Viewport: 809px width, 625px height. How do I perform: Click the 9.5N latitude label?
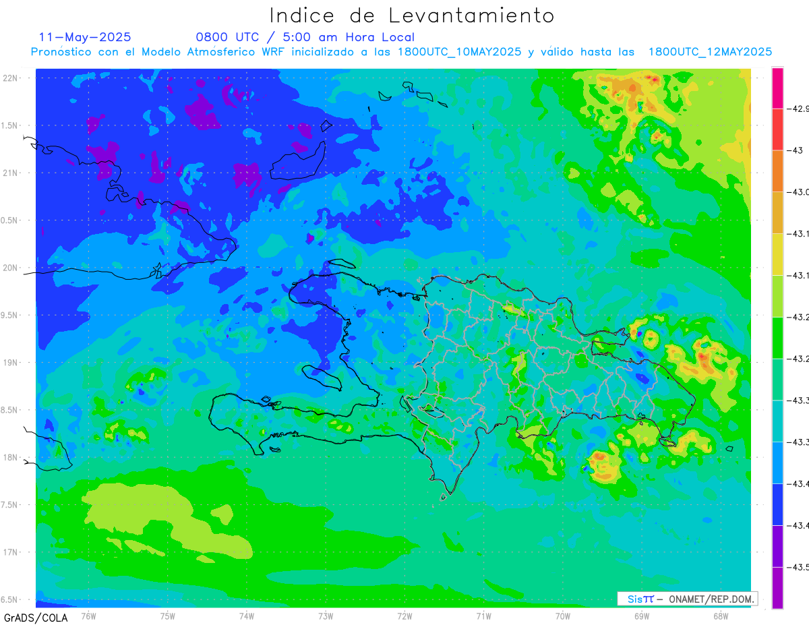click(9, 315)
